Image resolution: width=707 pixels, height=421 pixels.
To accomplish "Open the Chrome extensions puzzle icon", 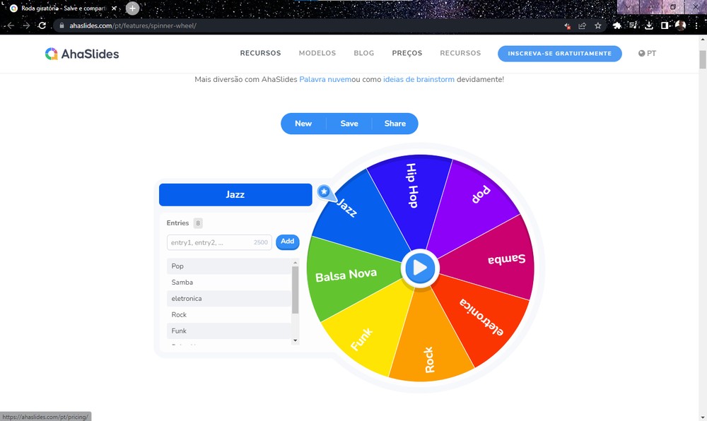I will (617, 25).
